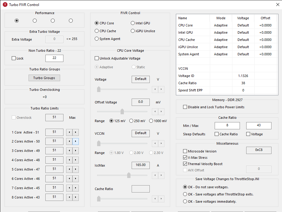Increase the 6 Cores Active ratio
The image size is (282, 212).
(x=75, y=179)
